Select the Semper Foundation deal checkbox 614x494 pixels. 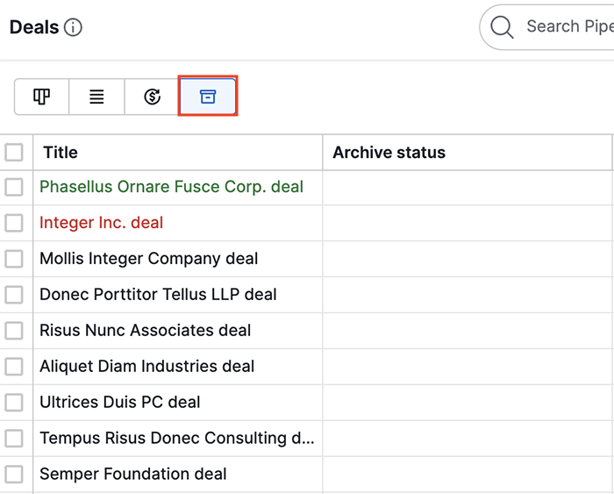[14, 475]
